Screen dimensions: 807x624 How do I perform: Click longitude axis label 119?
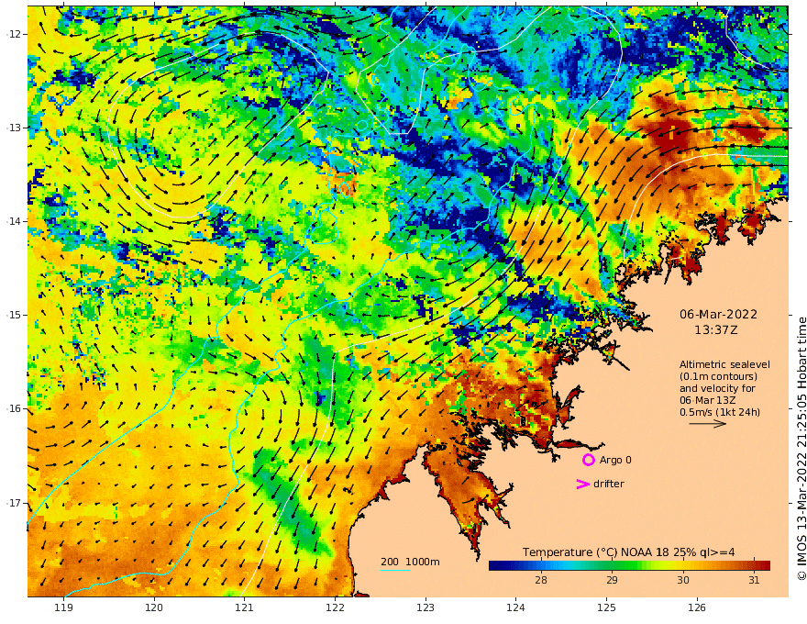click(x=63, y=607)
